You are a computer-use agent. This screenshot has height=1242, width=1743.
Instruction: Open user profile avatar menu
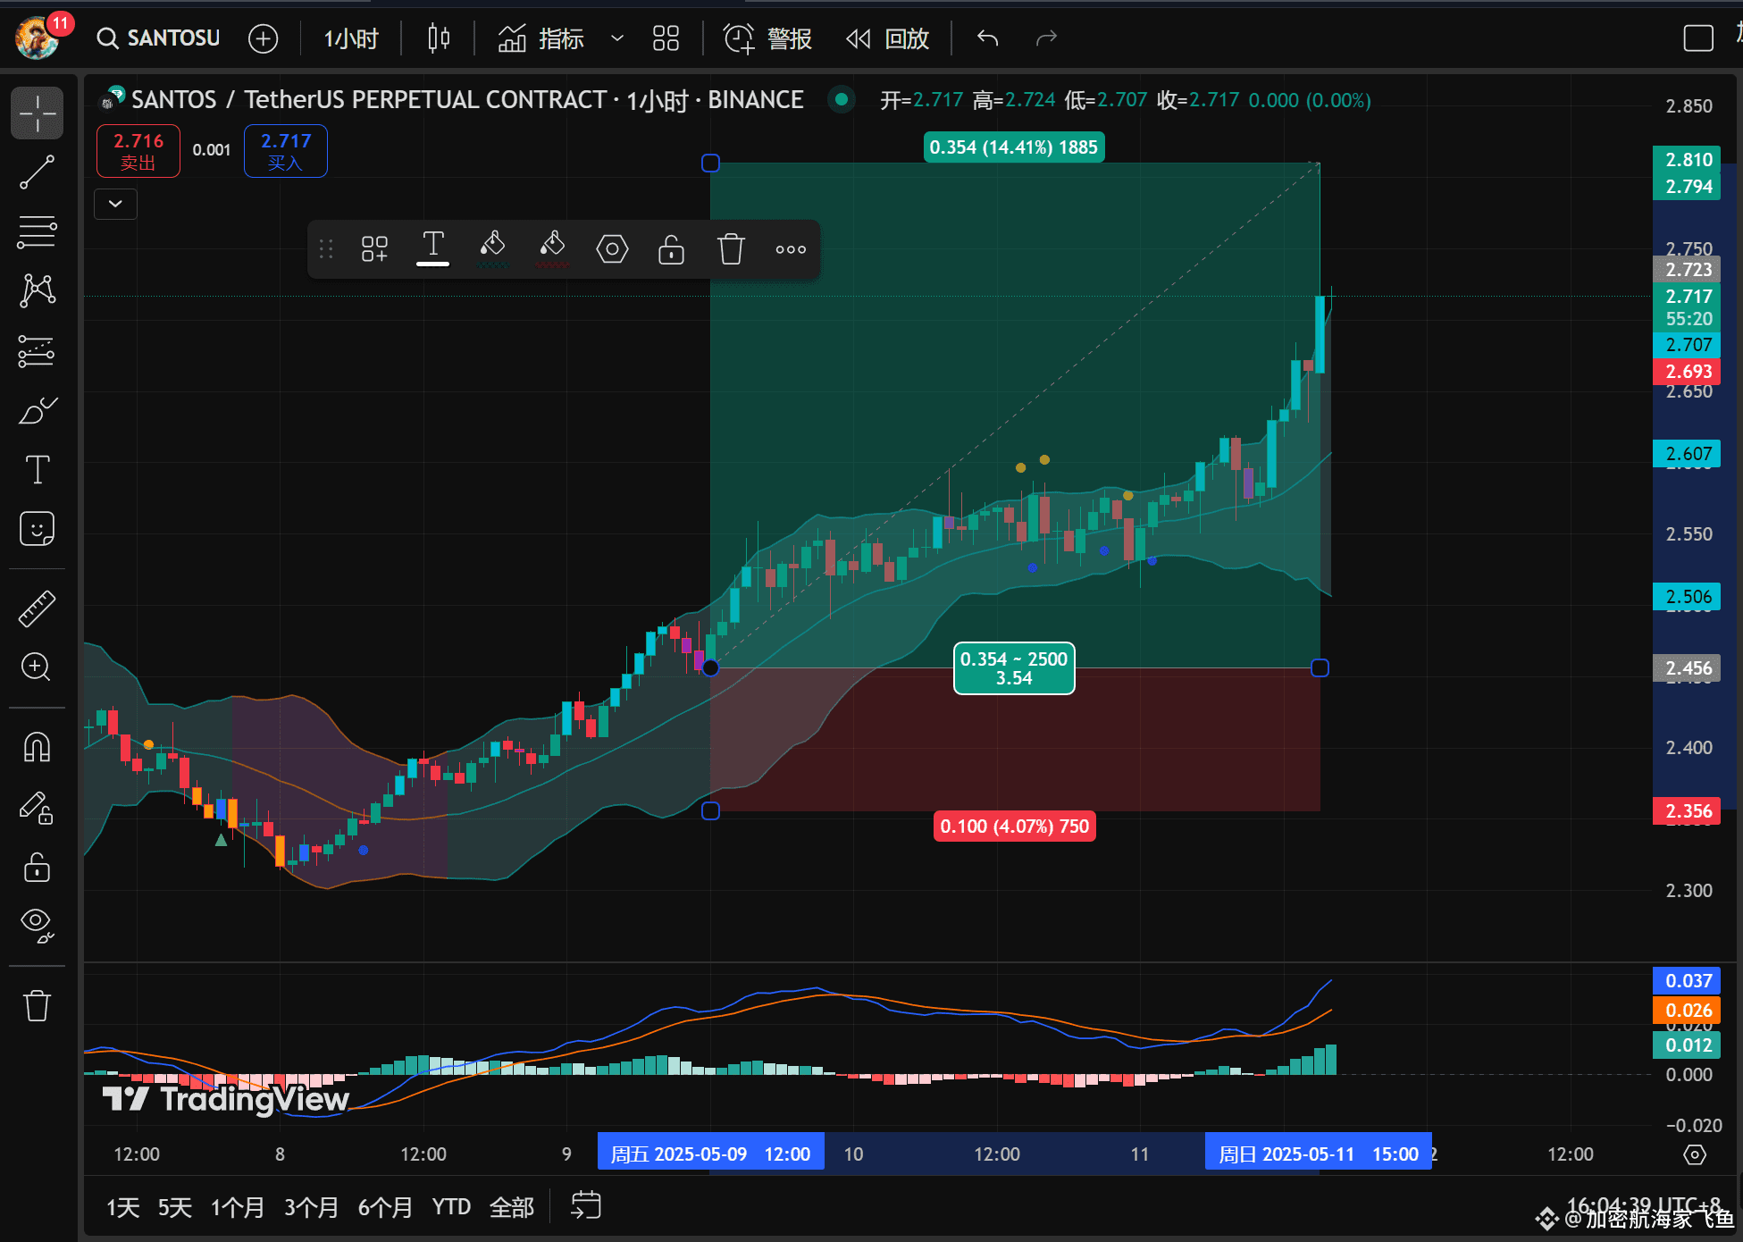pos(37,38)
